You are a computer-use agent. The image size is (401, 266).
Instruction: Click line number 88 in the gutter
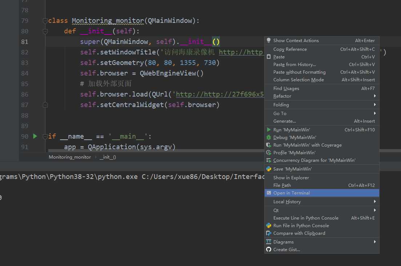[25, 115]
